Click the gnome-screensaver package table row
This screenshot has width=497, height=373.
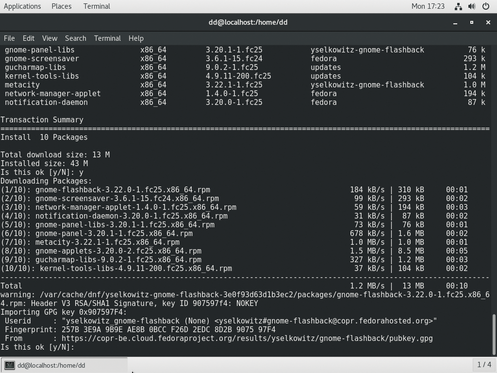245,59
